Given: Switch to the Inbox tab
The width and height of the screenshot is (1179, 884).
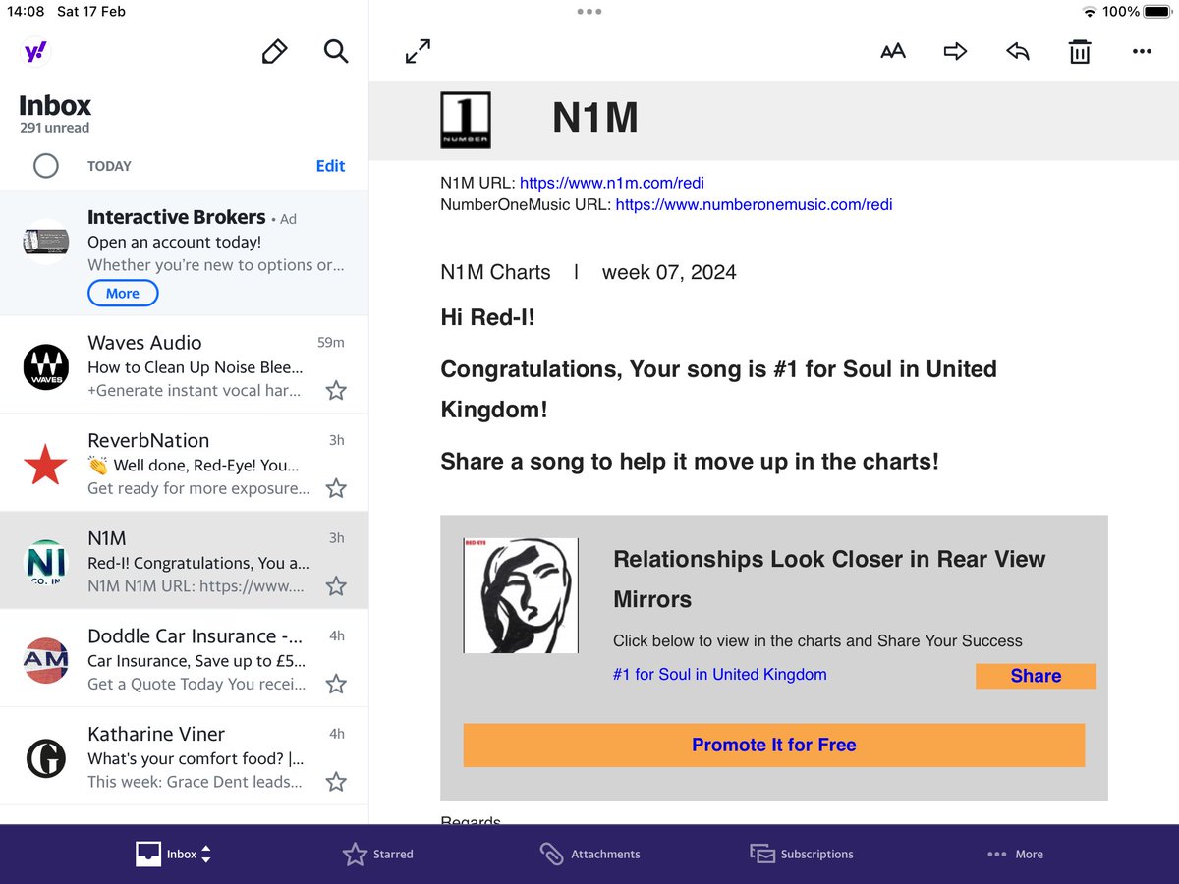Looking at the screenshot, I should [173, 854].
